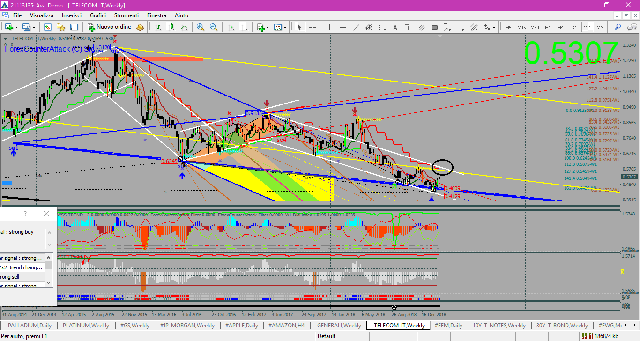The width and height of the screenshot is (640, 341).
Task: Zoom out of the chart
Action: pyautogui.click(x=214, y=27)
